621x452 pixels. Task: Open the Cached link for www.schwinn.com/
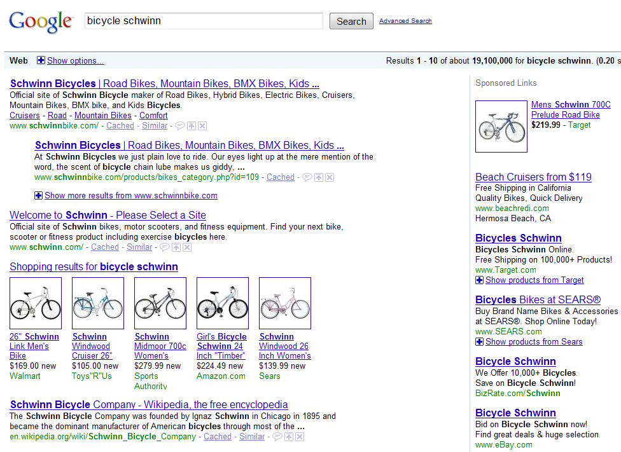105,247
